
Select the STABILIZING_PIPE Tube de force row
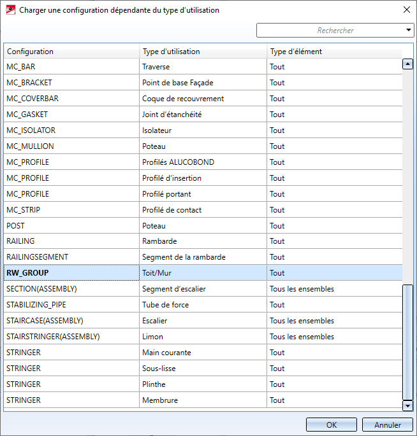tap(203, 305)
